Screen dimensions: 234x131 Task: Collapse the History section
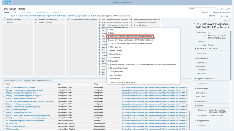pyautogui.click(x=195, y=105)
